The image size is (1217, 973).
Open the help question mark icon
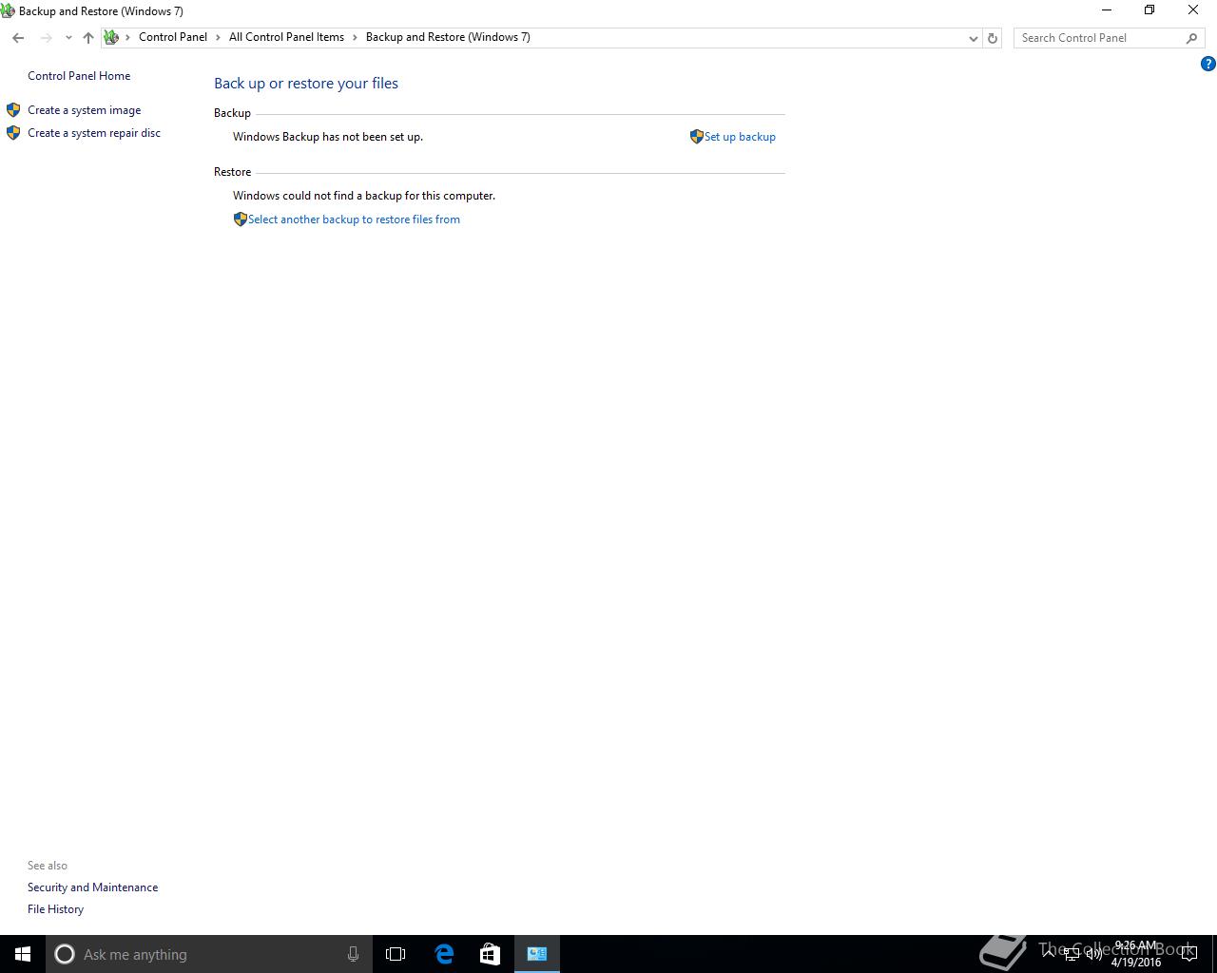coord(1208,64)
